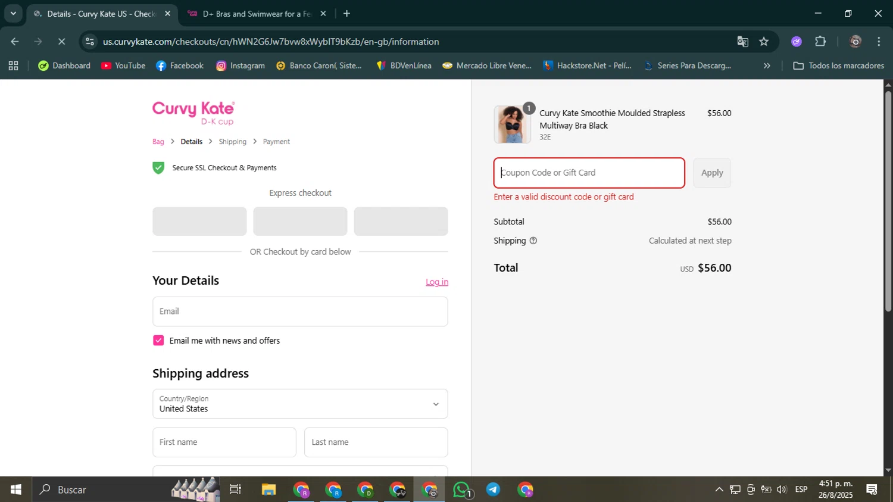Screen dimensions: 893x502
Task: Click the '$56.00' total amount
Action: click(714, 268)
